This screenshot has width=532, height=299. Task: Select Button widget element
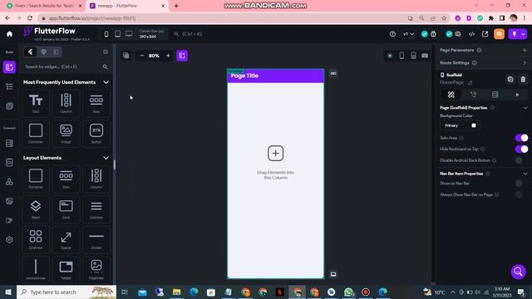pyautogui.click(x=96, y=133)
